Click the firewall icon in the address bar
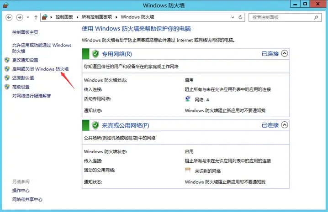This screenshot has height=212, width=328. [x=45, y=17]
